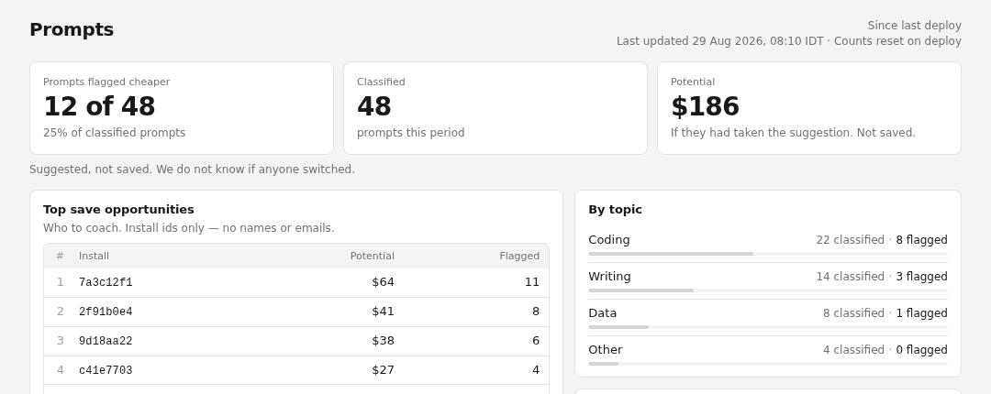991x394 pixels.
Task: Click '0 flagged' in the Other row
Action: click(x=921, y=350)
